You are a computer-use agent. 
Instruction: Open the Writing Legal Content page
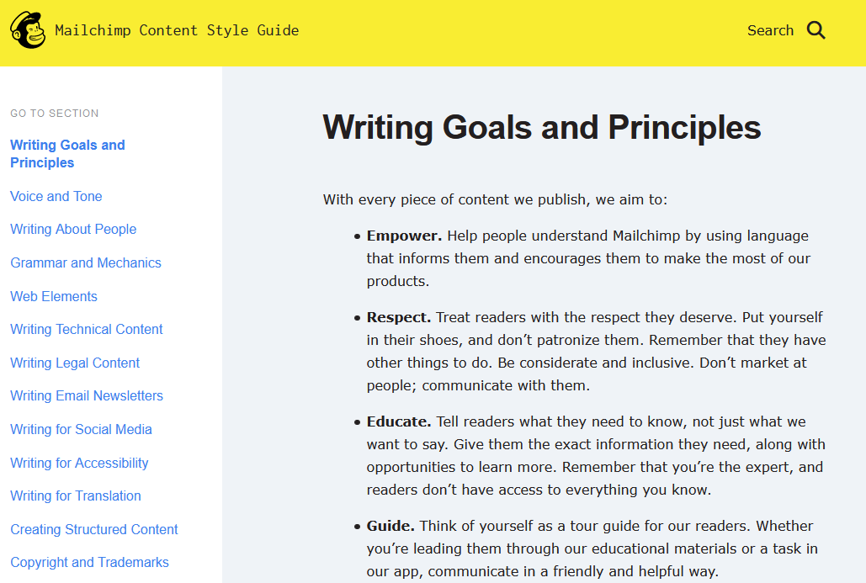(75, 363)
